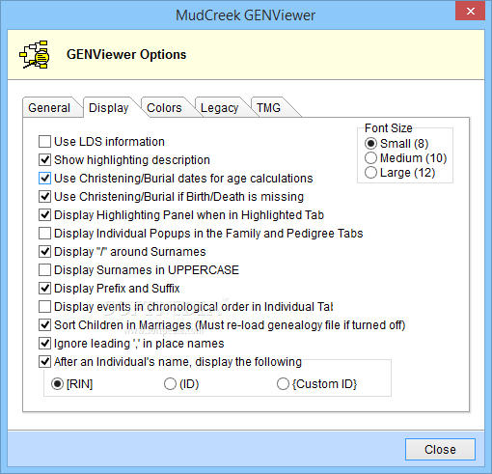Click the GENViewer family tree logo icon
This screenshot has height=474, width=492.
[x=35, y=55]
